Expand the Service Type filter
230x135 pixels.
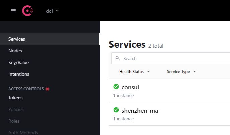pos(182,72)
